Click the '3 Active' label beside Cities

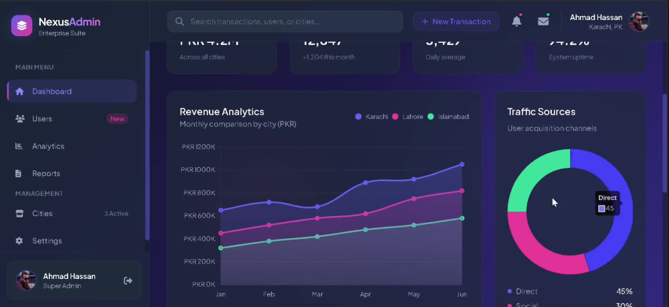116,213
